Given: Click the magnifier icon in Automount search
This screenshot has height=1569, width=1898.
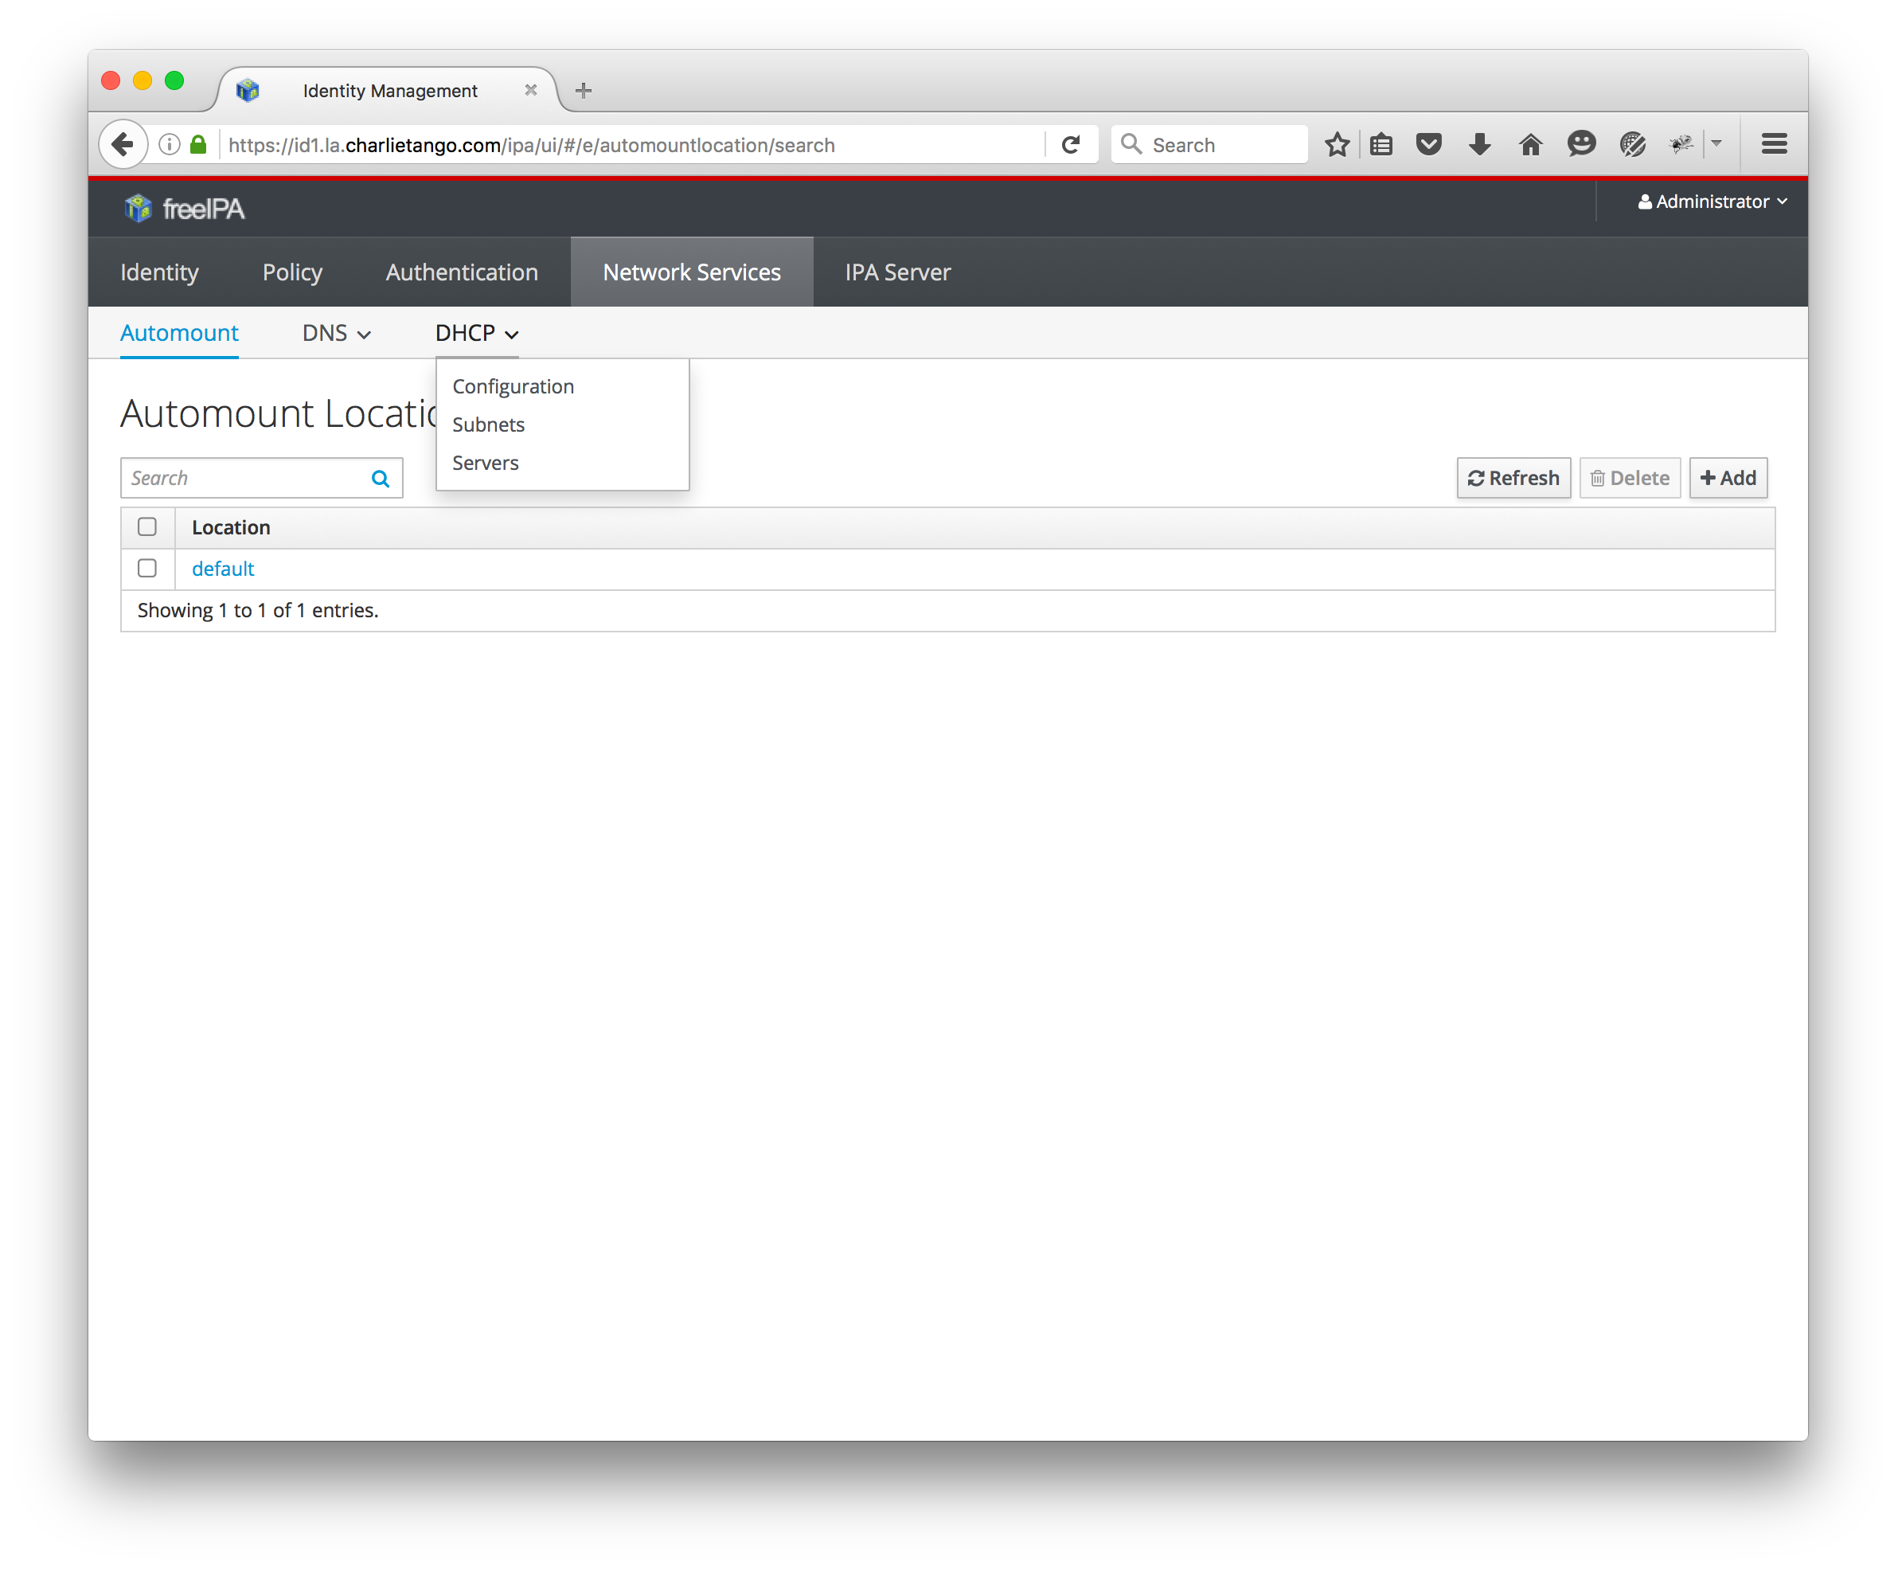Looking at the screenshot, I should (381, 478).
